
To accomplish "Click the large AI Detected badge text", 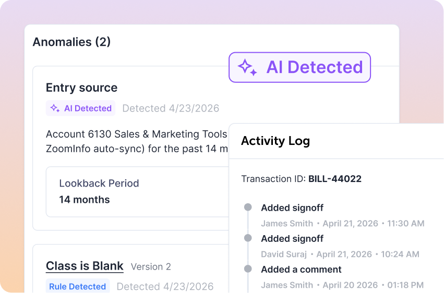I will 314,67.
